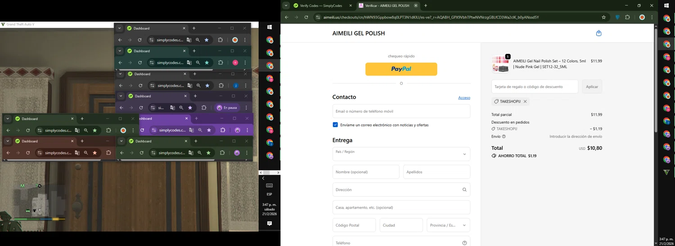Open the notification center speech bubble icon
Screen dimensions: 675x246
pyautogui.click(x=270, y=224)
